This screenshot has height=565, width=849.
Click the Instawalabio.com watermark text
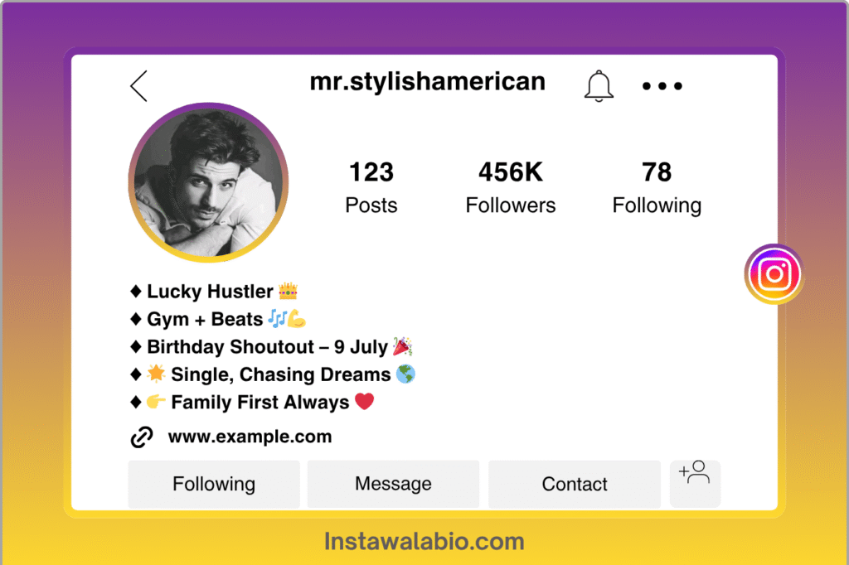424,542
